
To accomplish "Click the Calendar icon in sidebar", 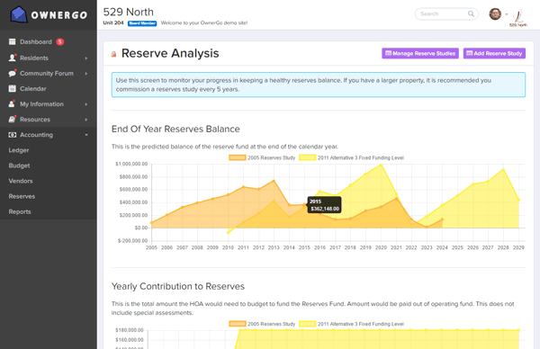I will (x=12, y=88).
